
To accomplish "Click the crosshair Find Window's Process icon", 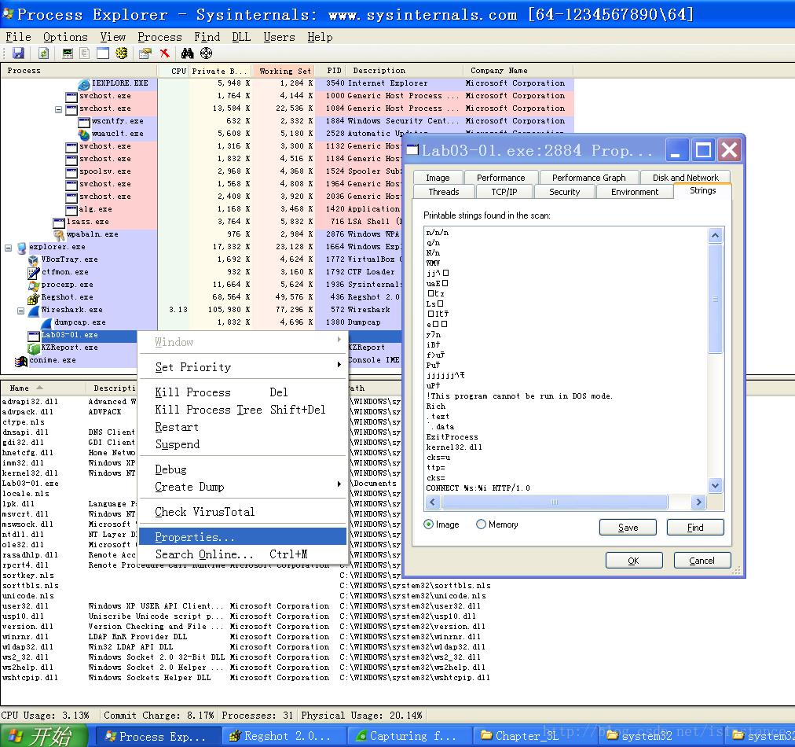I will (x=207, y=53).
